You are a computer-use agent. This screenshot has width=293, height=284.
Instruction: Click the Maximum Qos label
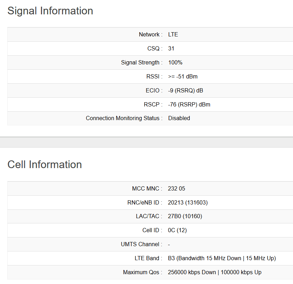[142, 272]
